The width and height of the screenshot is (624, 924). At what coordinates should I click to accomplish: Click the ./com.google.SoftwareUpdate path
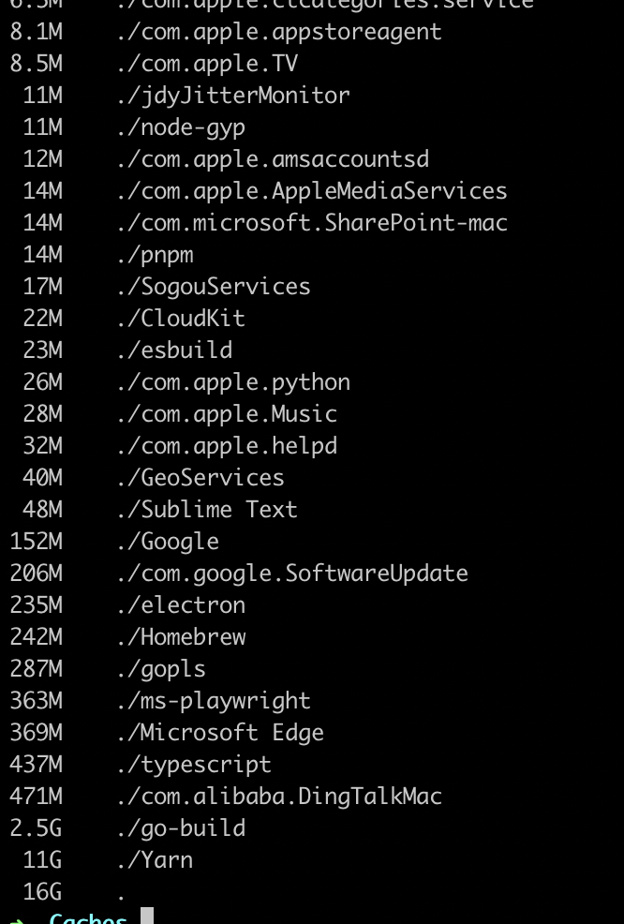291,573
